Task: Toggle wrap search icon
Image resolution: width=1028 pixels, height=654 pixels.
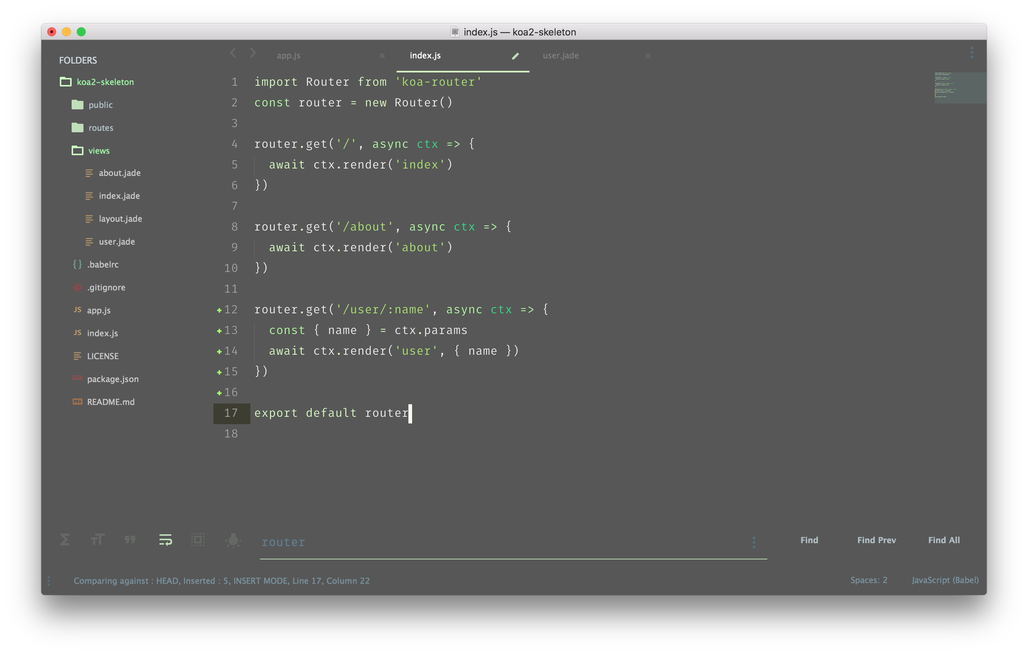Action: pos(166,540)
